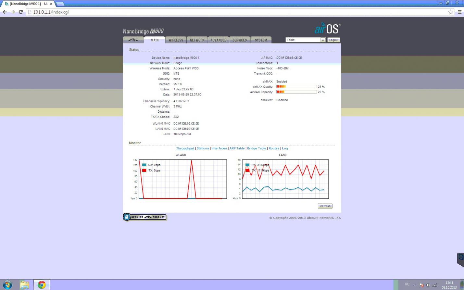
Task: Open the NETWORK tab
Action: (x=197, y=40)
